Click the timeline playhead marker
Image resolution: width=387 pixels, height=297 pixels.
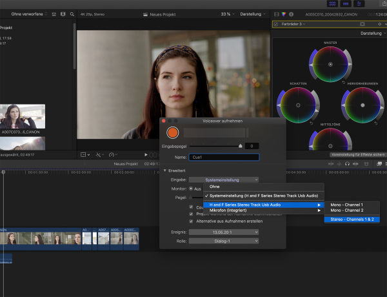pyautogui.click(x=3, y=172)
